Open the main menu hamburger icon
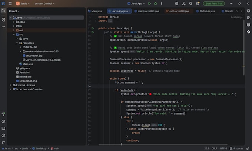The width and height of the screenshot is (252, 151). [10, 3]
